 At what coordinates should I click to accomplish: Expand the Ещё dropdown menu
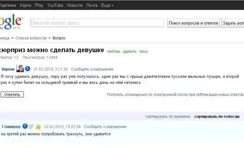pyautogui.click(x=107, y=5)
